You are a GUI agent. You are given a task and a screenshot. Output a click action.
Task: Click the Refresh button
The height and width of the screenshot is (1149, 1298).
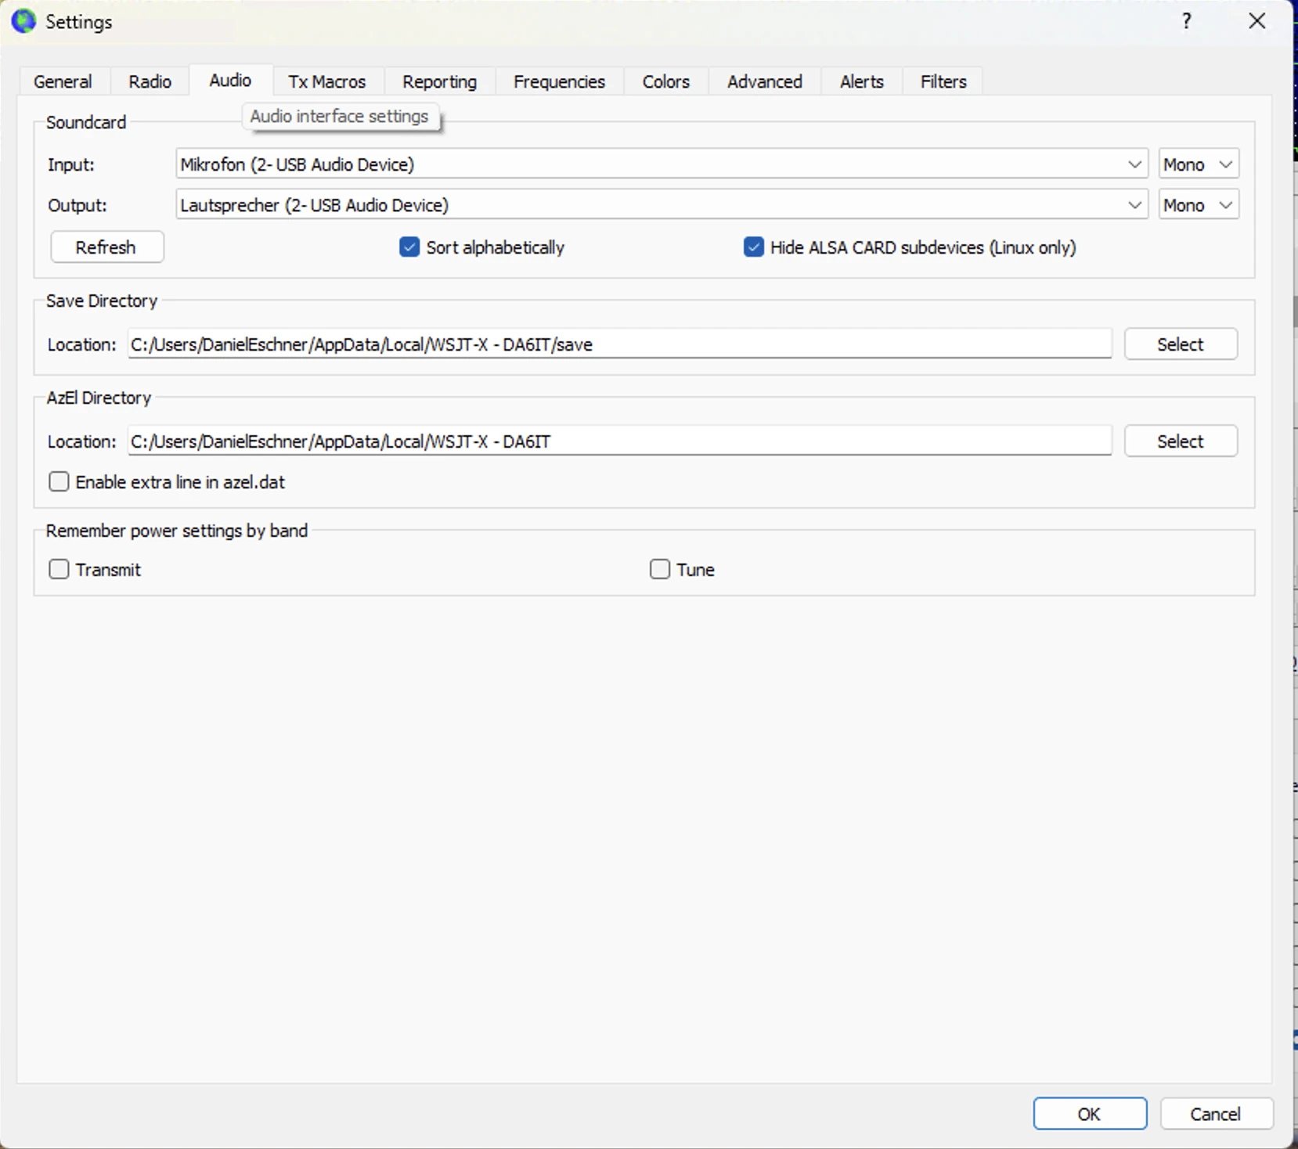coord(107,247)
